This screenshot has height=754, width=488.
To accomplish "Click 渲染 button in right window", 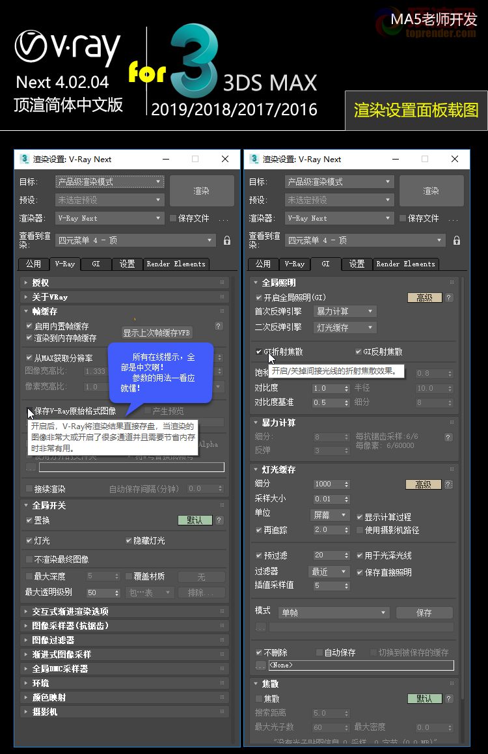I will pos(431,191).
